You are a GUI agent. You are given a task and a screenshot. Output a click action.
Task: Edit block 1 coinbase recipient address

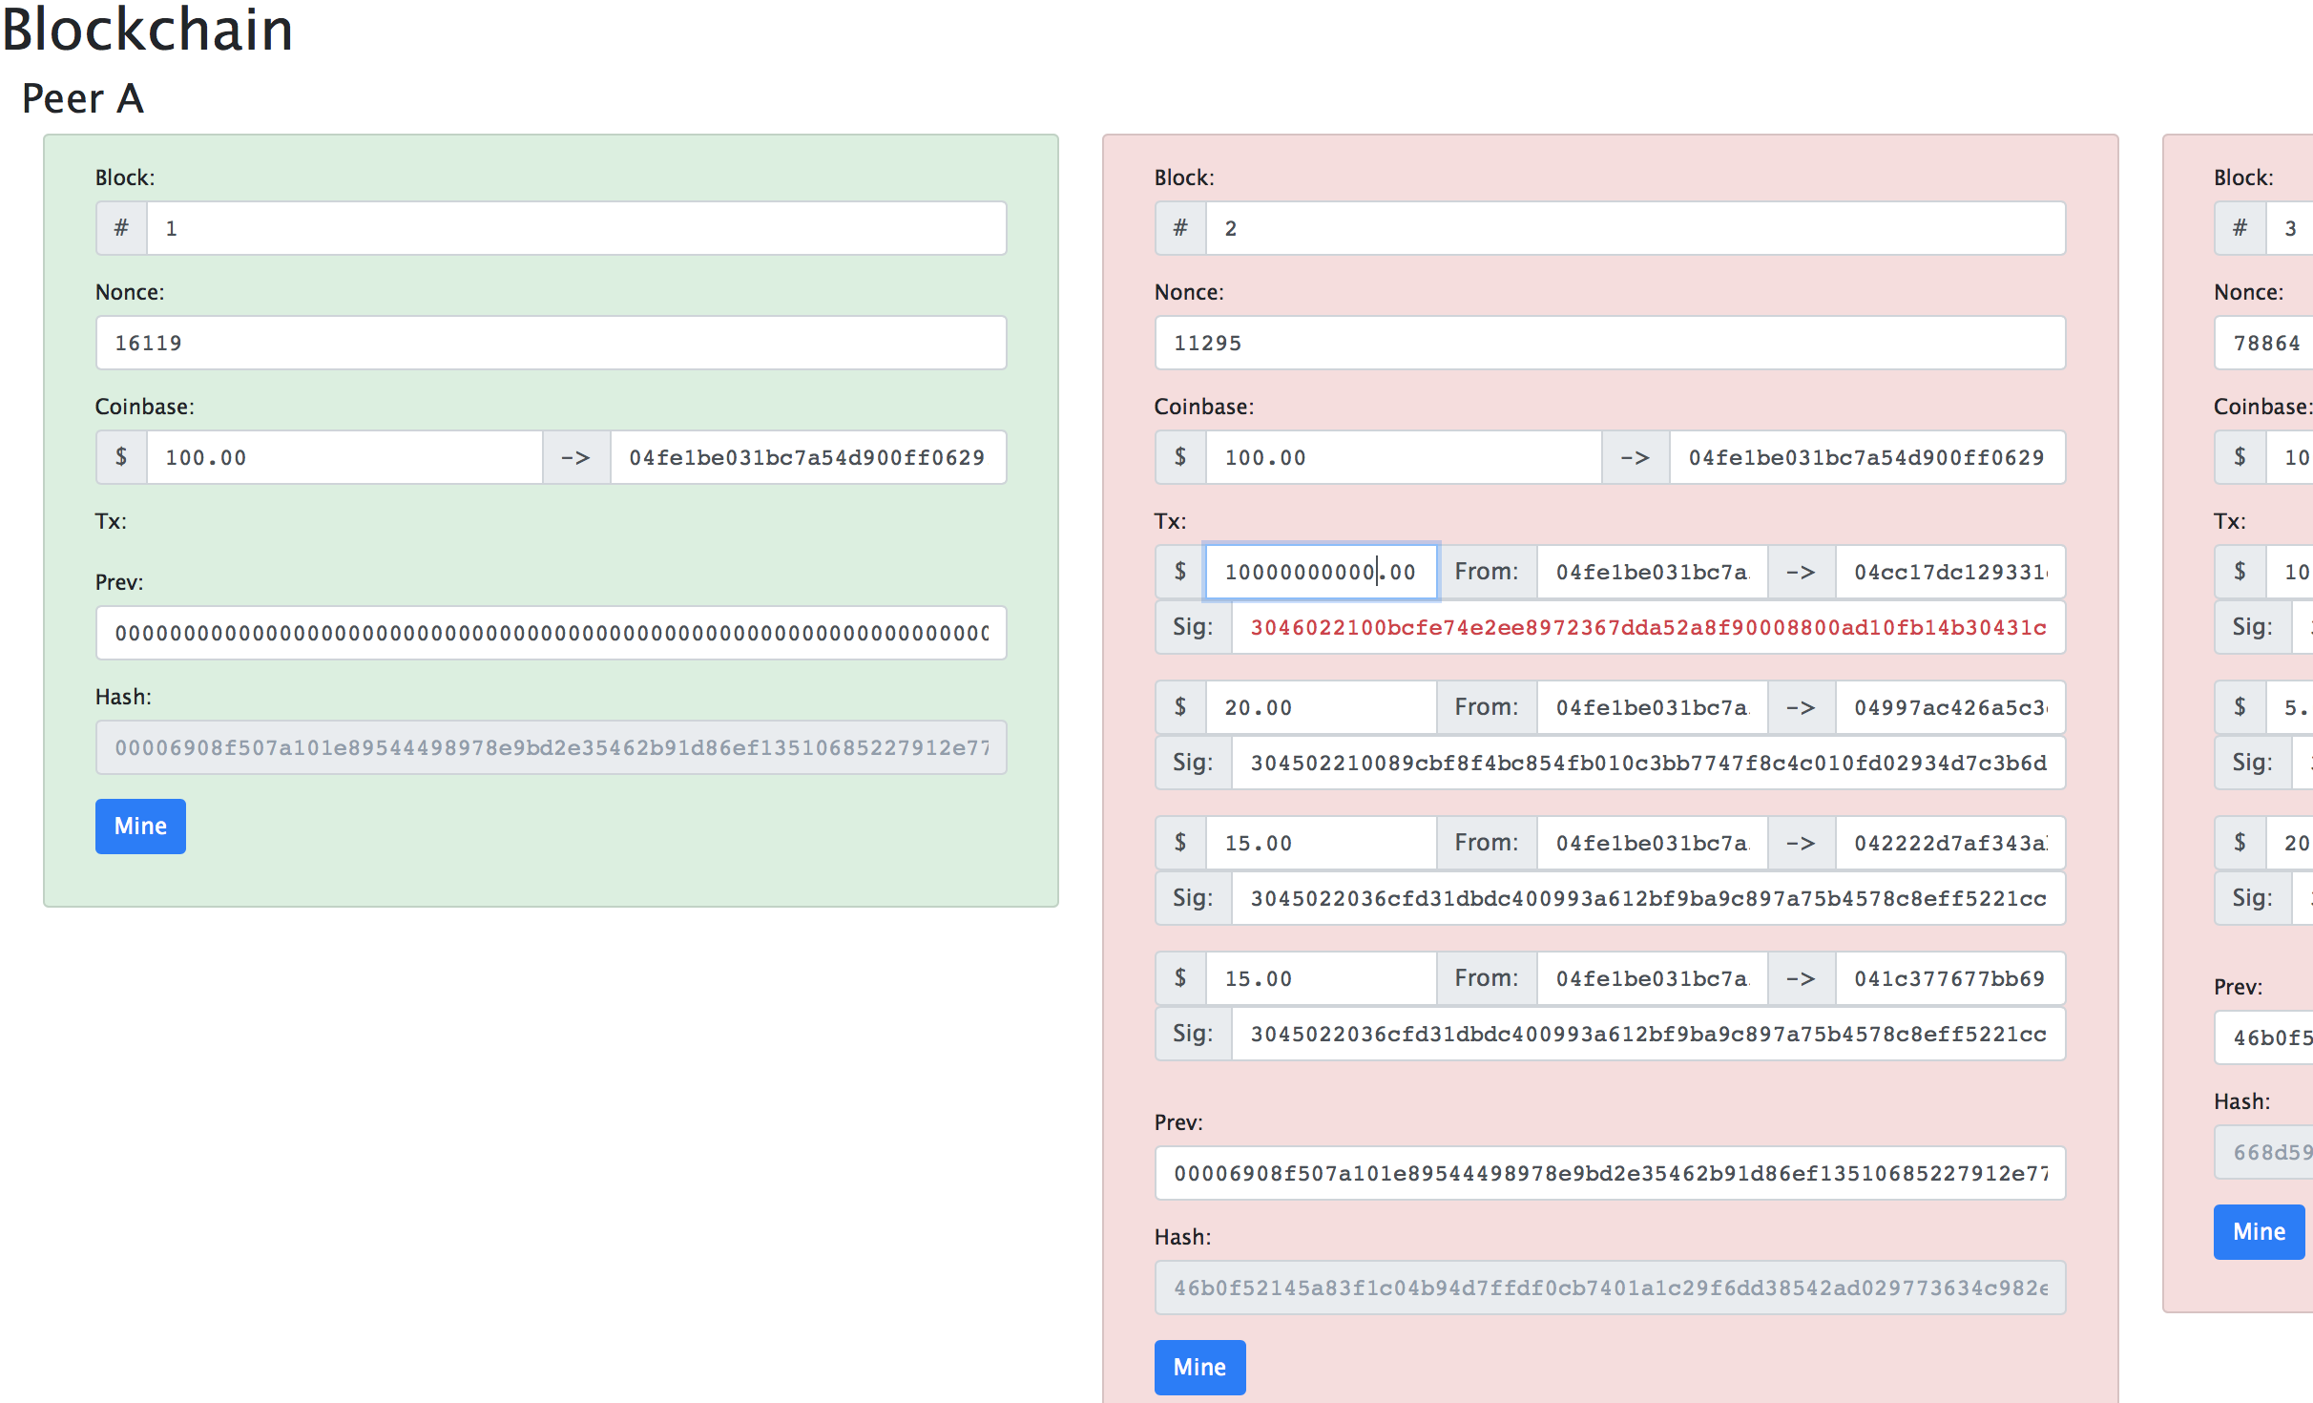pos(808,457)
